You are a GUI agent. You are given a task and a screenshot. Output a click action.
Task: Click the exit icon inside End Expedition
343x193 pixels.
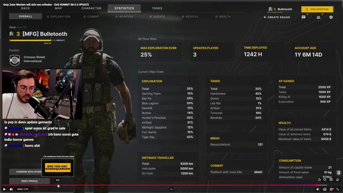tap(307, 9)
